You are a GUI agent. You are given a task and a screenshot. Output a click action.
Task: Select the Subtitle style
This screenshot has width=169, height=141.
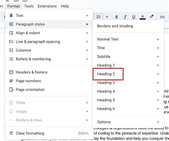[128, 57]
